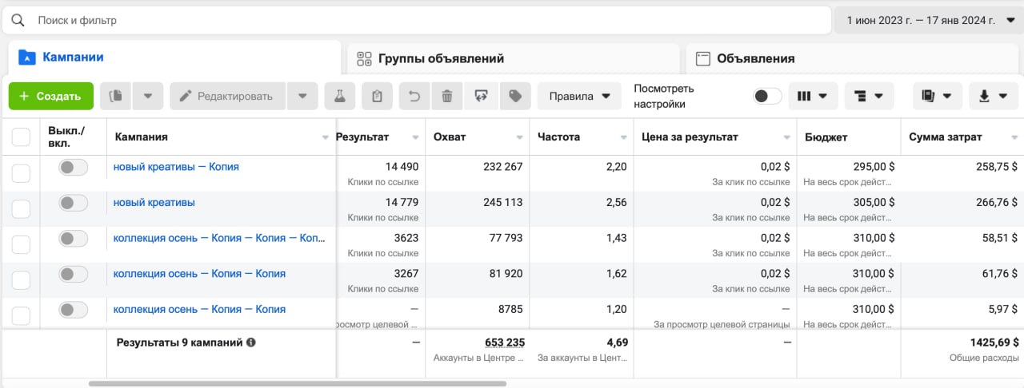Click total reach value 653 235
The image size is (1024, 388).
click(x=505, y=342)
